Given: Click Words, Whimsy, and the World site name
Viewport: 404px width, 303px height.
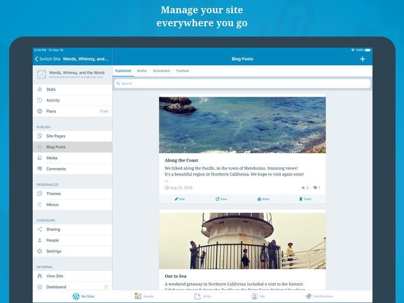Looking at the screenshot, I should [76, 72].
